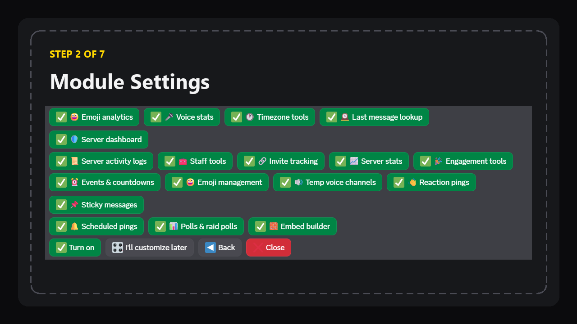Click the party popper emoji on Engagement tools
Viewport: 577px width, 324px height.
click(x=439, y=161)
